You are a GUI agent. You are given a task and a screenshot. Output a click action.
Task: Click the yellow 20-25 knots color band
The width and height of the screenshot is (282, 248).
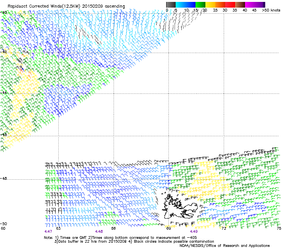tap(210, 5)
